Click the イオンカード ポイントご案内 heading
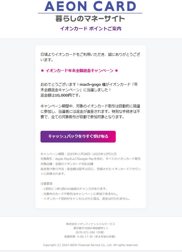Viewport: 182px width, 252px height. pyautogui.click(x=91, y=28)
